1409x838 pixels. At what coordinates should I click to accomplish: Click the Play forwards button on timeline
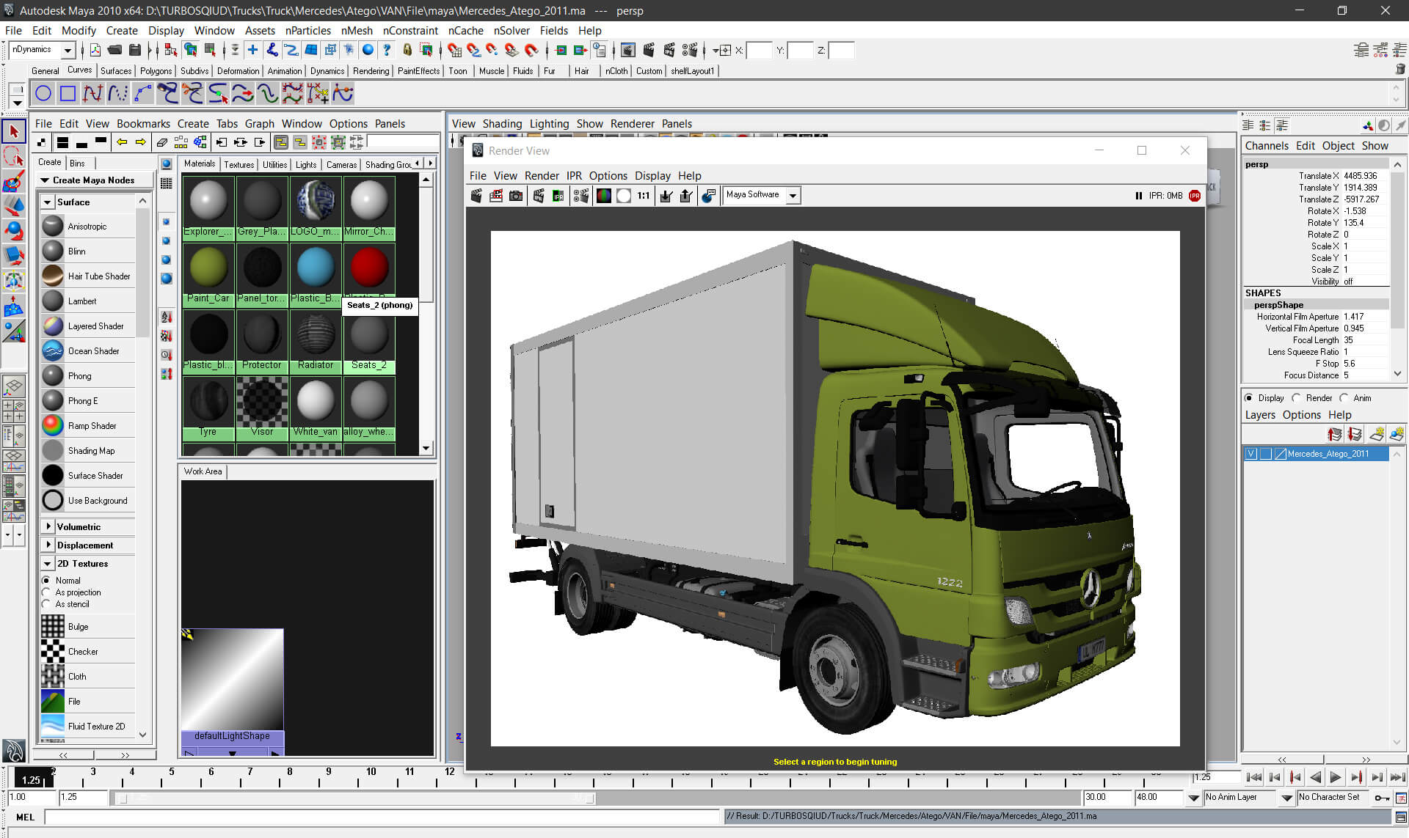1335,777
